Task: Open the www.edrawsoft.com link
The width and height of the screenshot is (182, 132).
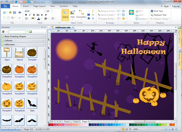Action: click(11, 130)
